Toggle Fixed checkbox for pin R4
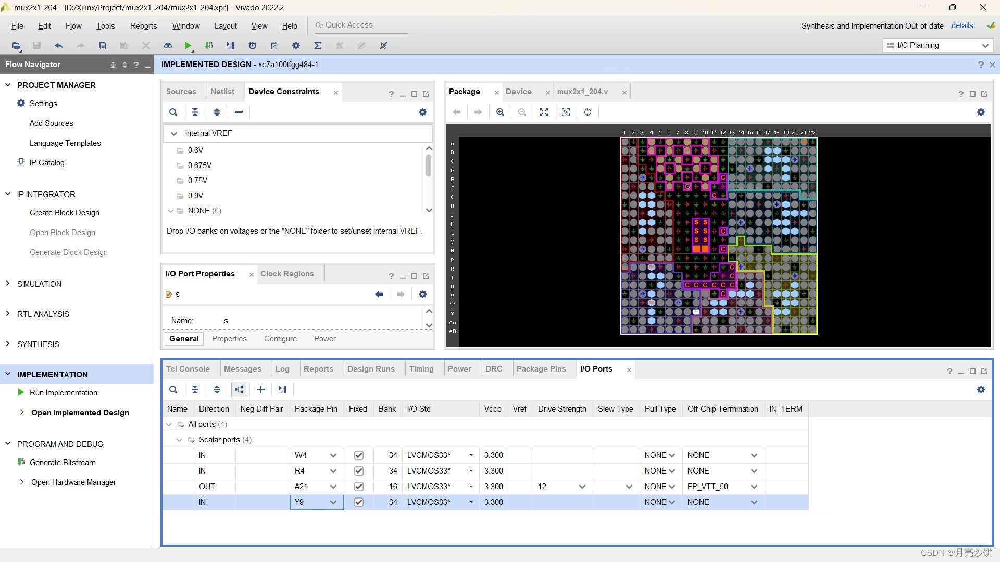Screen dimensions: 1000x562 tap(359, 471)
